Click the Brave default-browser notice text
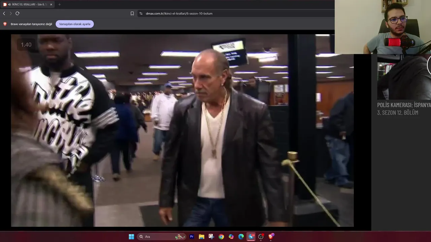431x242 pixels. click(x=31, y=24)
